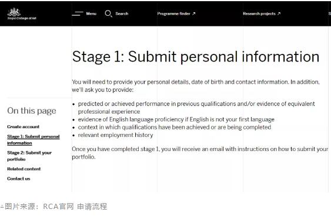Go to Stage 1: Submit personal information anchor
This screenshot has width=331, height=216.
[x=34, y=140]
